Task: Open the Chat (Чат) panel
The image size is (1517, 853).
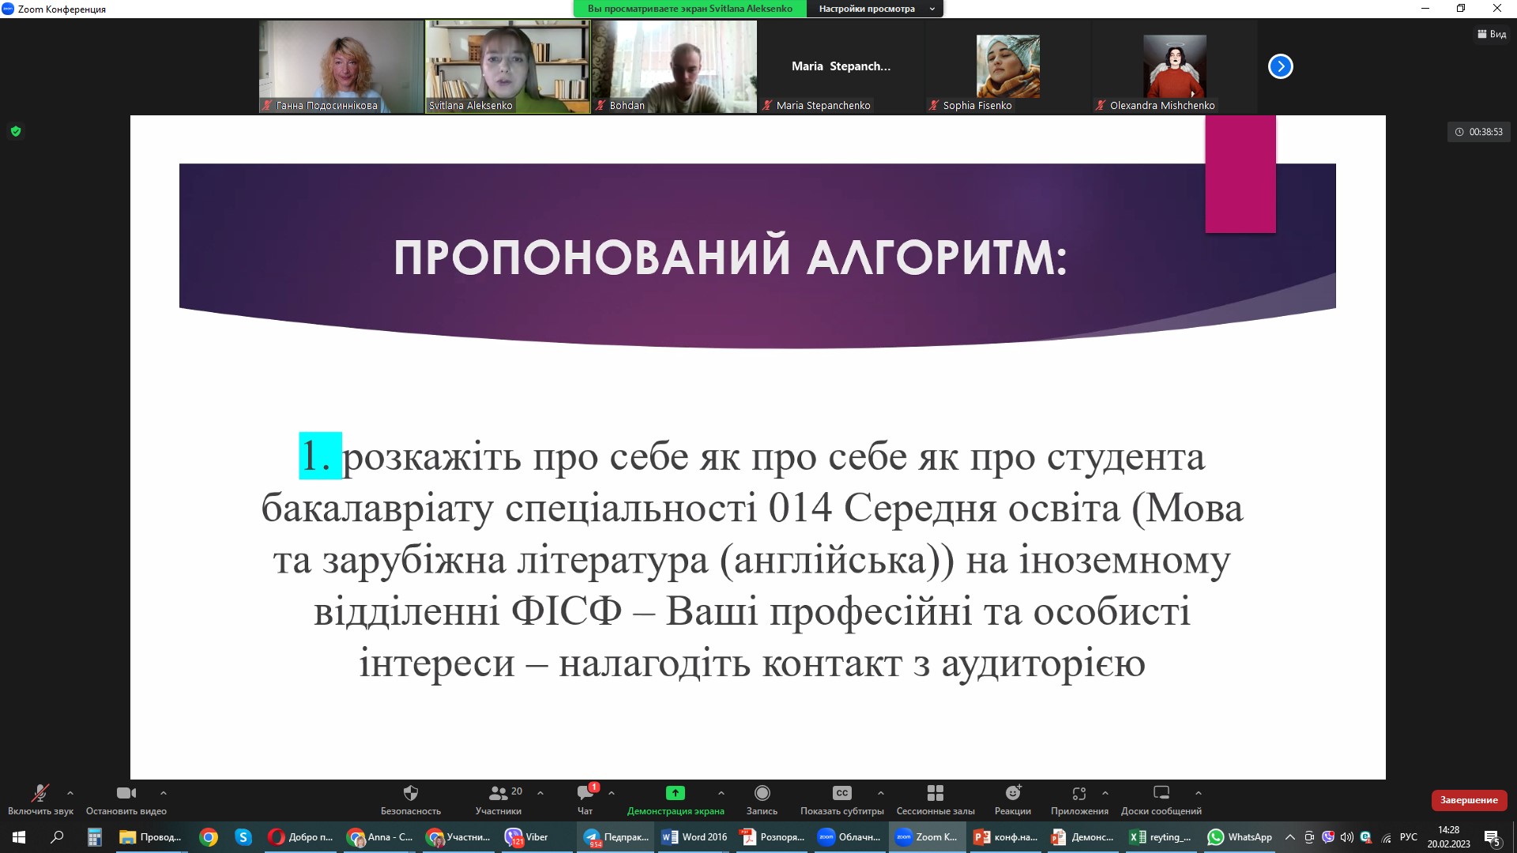Action: point(585,793)
